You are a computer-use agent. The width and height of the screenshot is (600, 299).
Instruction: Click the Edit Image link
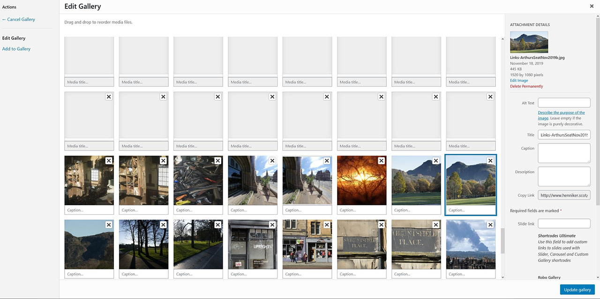pos(519,81)
